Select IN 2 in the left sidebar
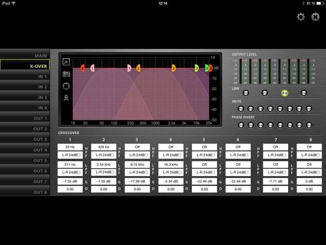 tap(25, 87)
